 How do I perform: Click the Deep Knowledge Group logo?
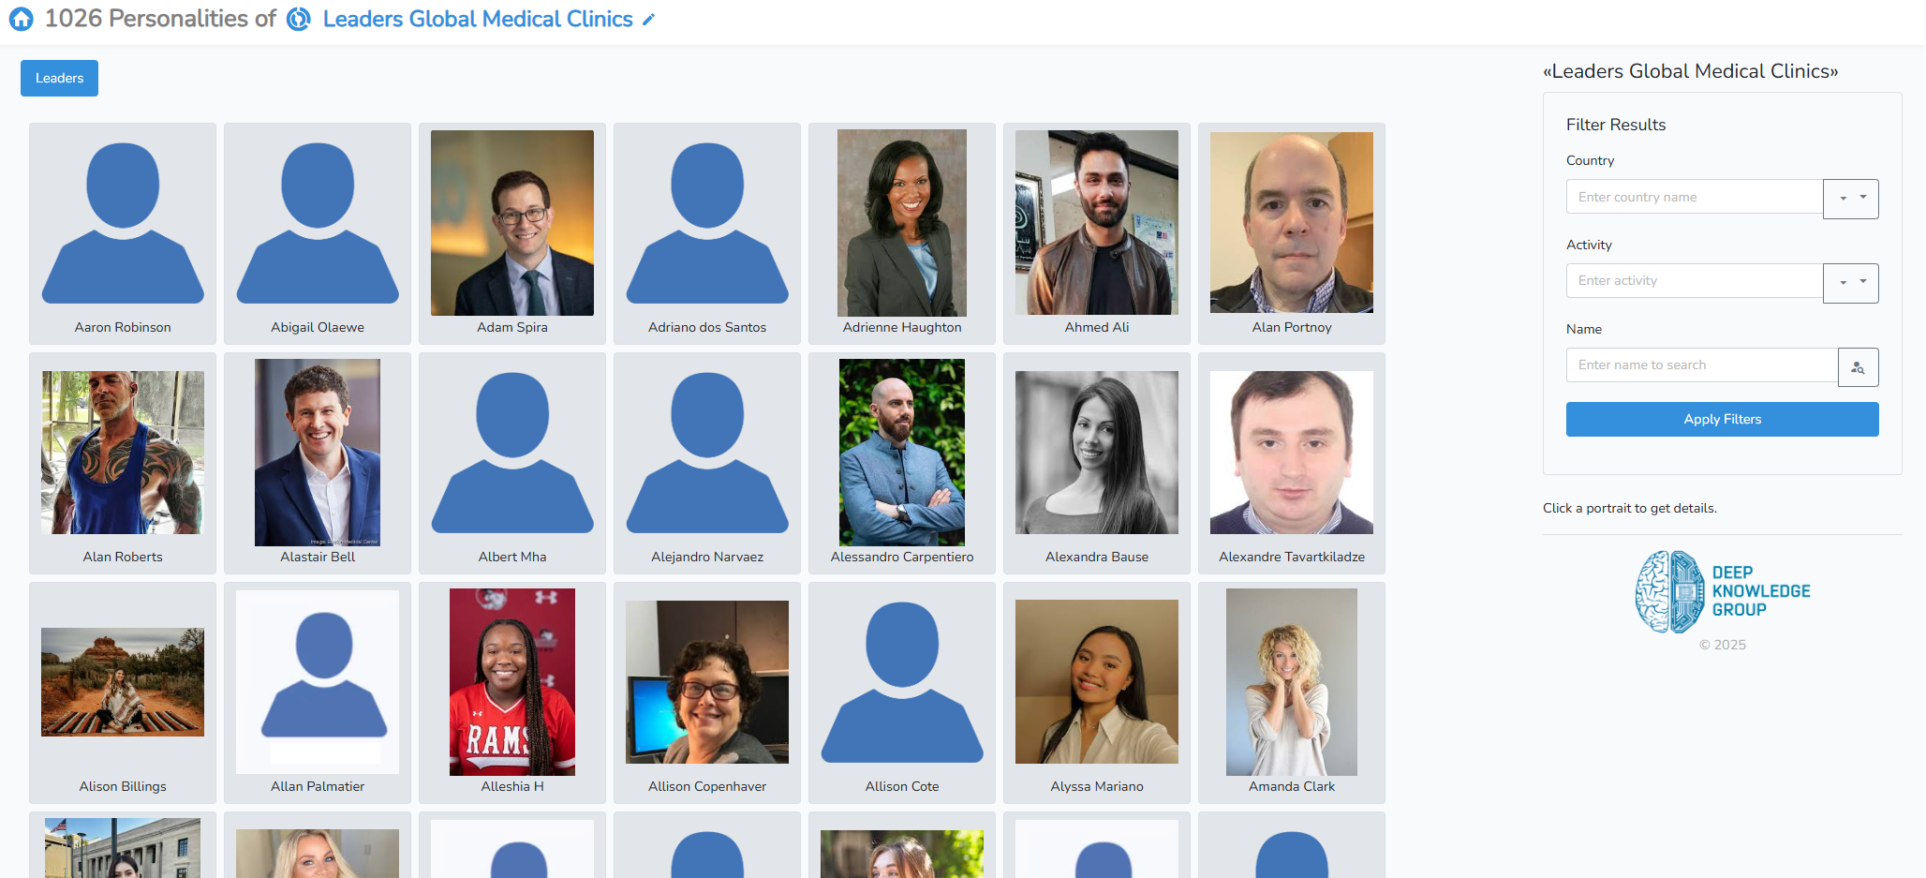click(x=1722, y=591)
